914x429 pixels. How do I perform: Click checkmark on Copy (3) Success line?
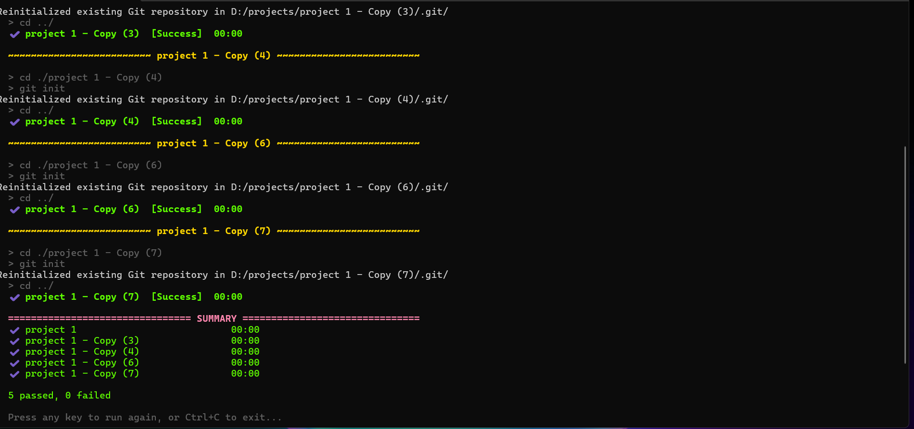click(15, 34)
